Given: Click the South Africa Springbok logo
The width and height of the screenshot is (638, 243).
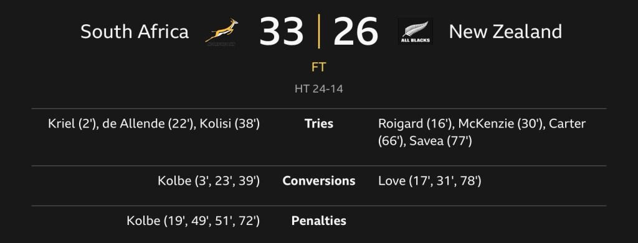Looking at the screenshot, I should coord(221,32).
